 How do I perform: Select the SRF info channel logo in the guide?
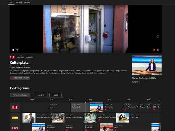[x=15, y=127]
